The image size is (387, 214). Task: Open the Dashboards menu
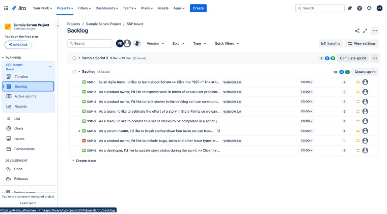point(106,8)
